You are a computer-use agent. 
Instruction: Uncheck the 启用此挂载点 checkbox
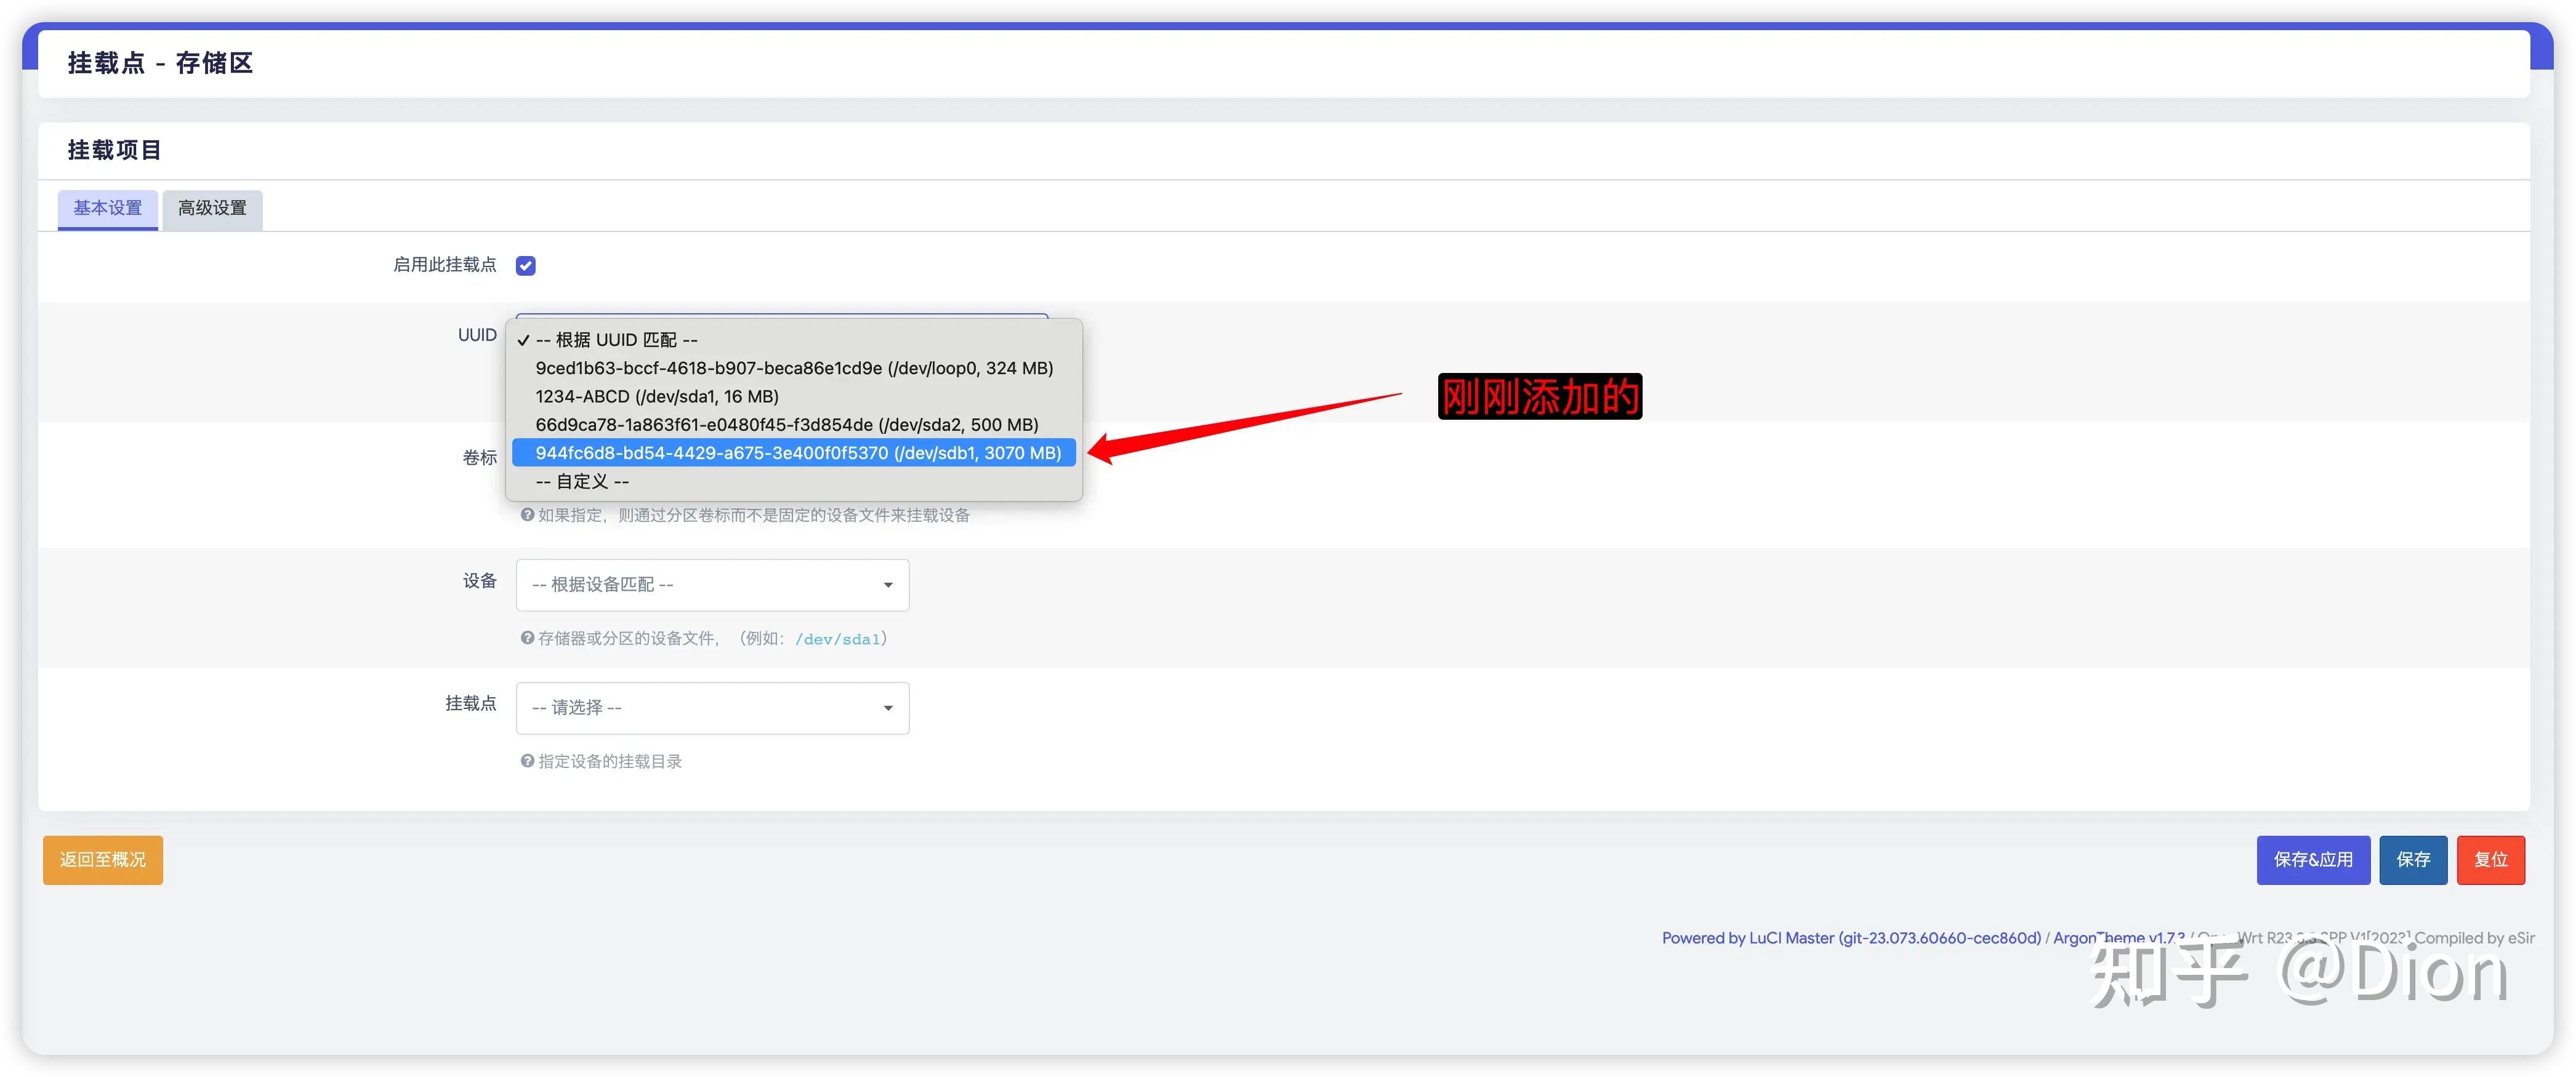(x=526, y=265)
